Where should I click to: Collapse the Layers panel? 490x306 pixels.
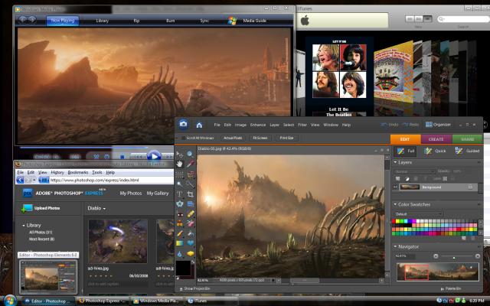(x=395, y=162)
